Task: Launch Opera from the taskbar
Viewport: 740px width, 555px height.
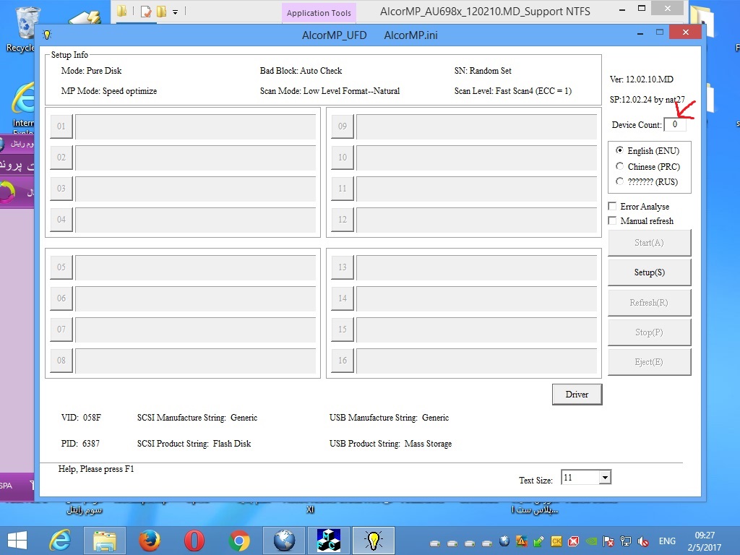Action: click(194, 541)
